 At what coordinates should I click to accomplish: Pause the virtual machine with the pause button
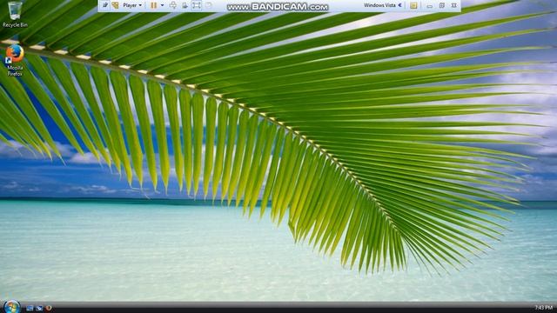pyautogui.click(x=153, y=5)
